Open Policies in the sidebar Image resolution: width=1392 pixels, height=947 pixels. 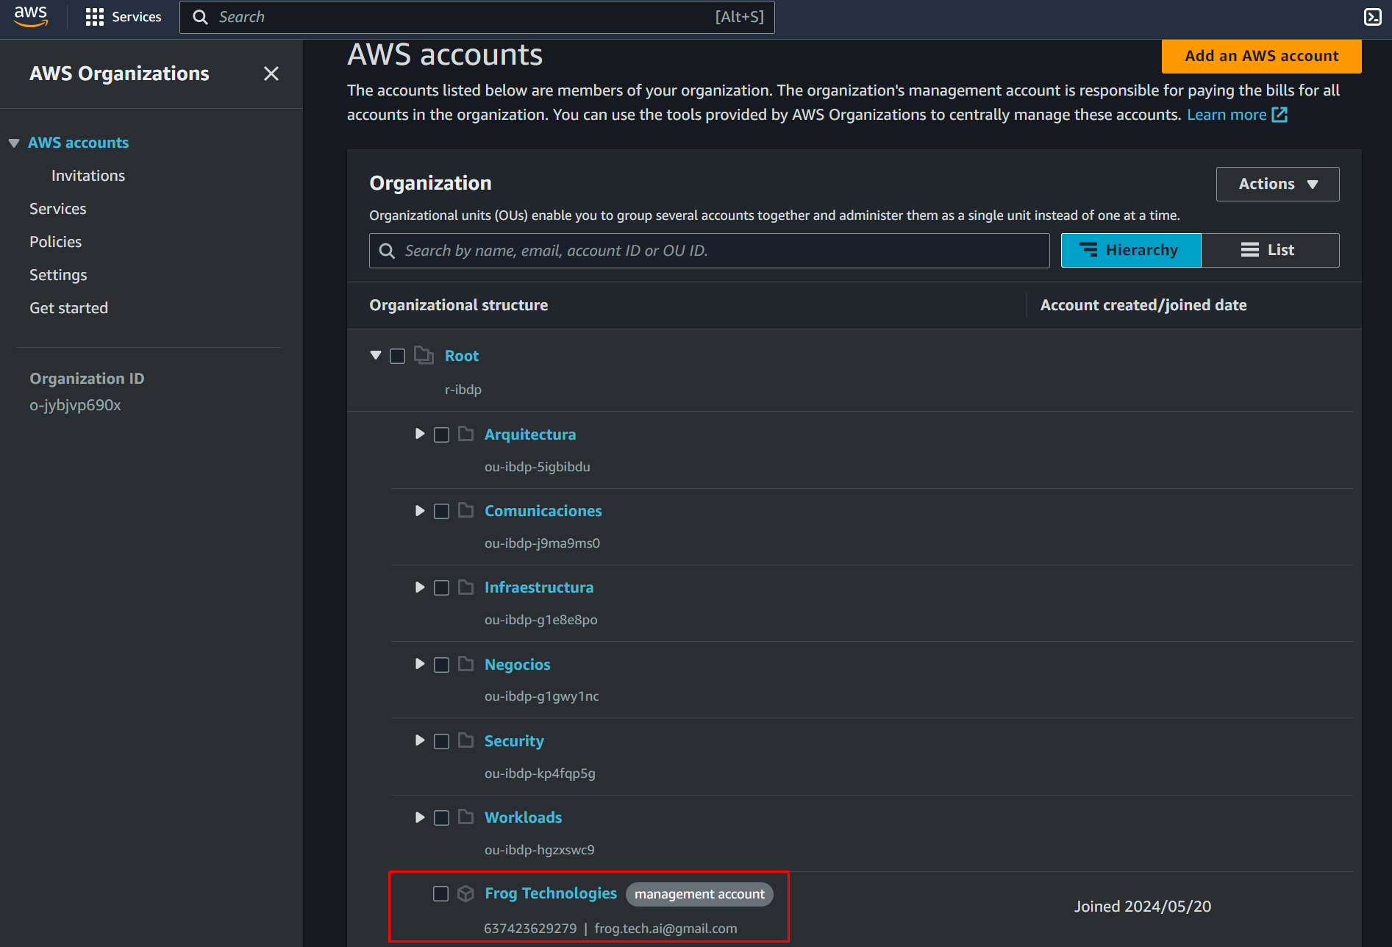(x=55, y=242)
